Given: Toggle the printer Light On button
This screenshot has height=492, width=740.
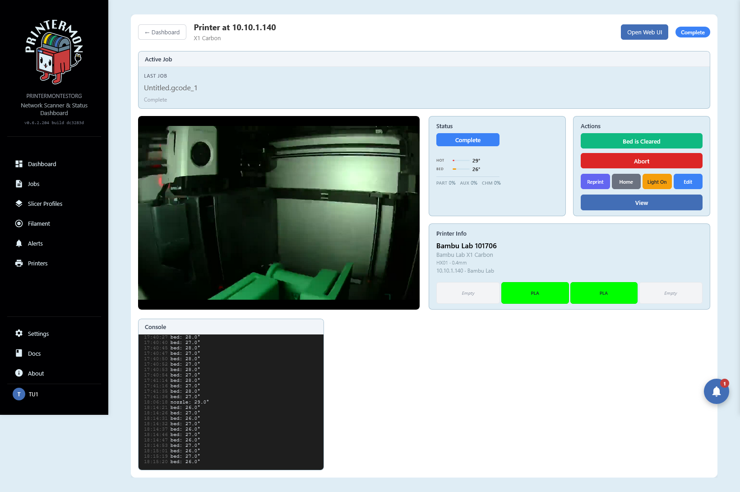Looking at the screenshot, I should tap(657, 182).
